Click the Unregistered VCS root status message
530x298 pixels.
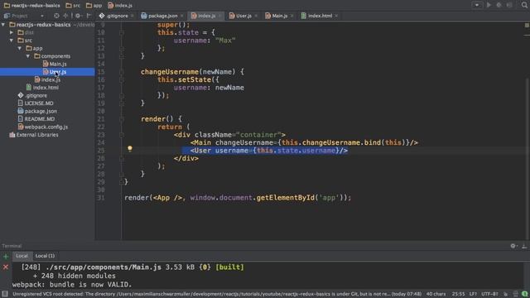217,294
